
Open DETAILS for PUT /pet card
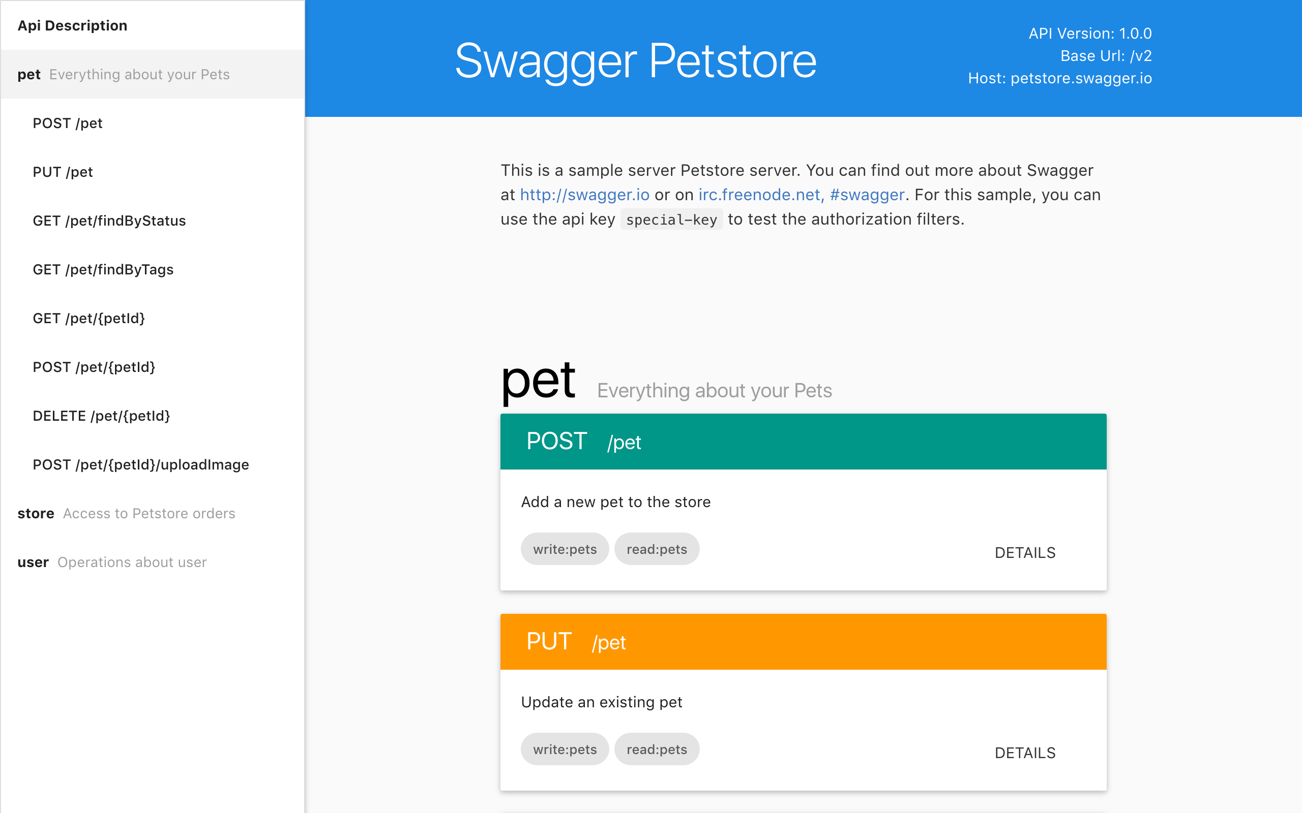[1025, 753]
